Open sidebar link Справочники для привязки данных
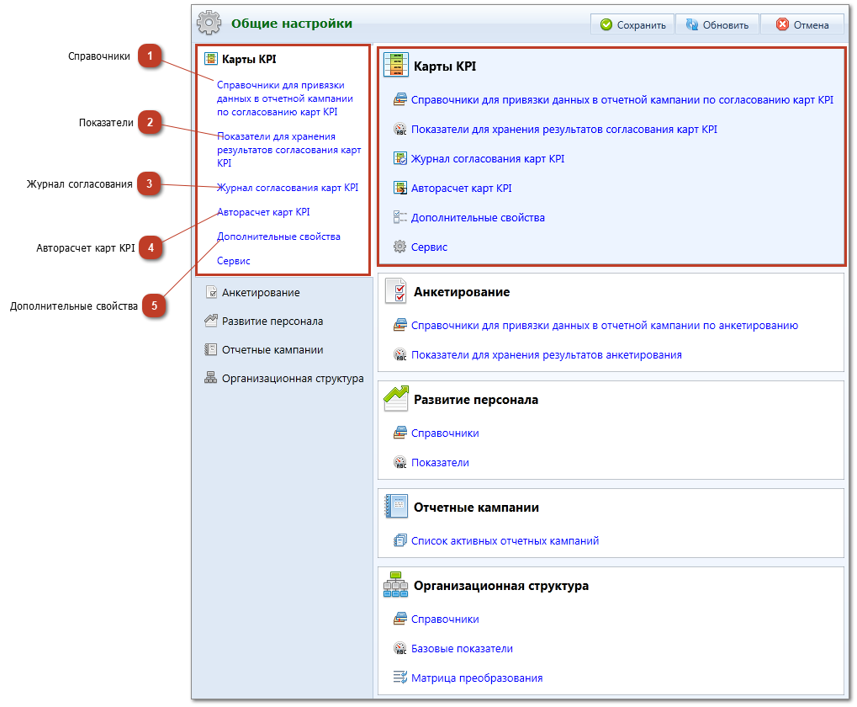857x707 pixels. [285, 98]
